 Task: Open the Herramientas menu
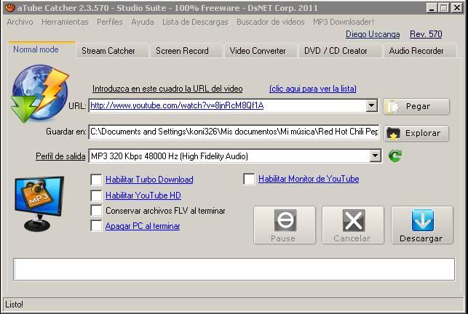pos(65,22)
